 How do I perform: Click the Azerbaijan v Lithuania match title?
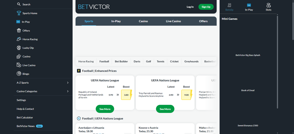[91, 128]
